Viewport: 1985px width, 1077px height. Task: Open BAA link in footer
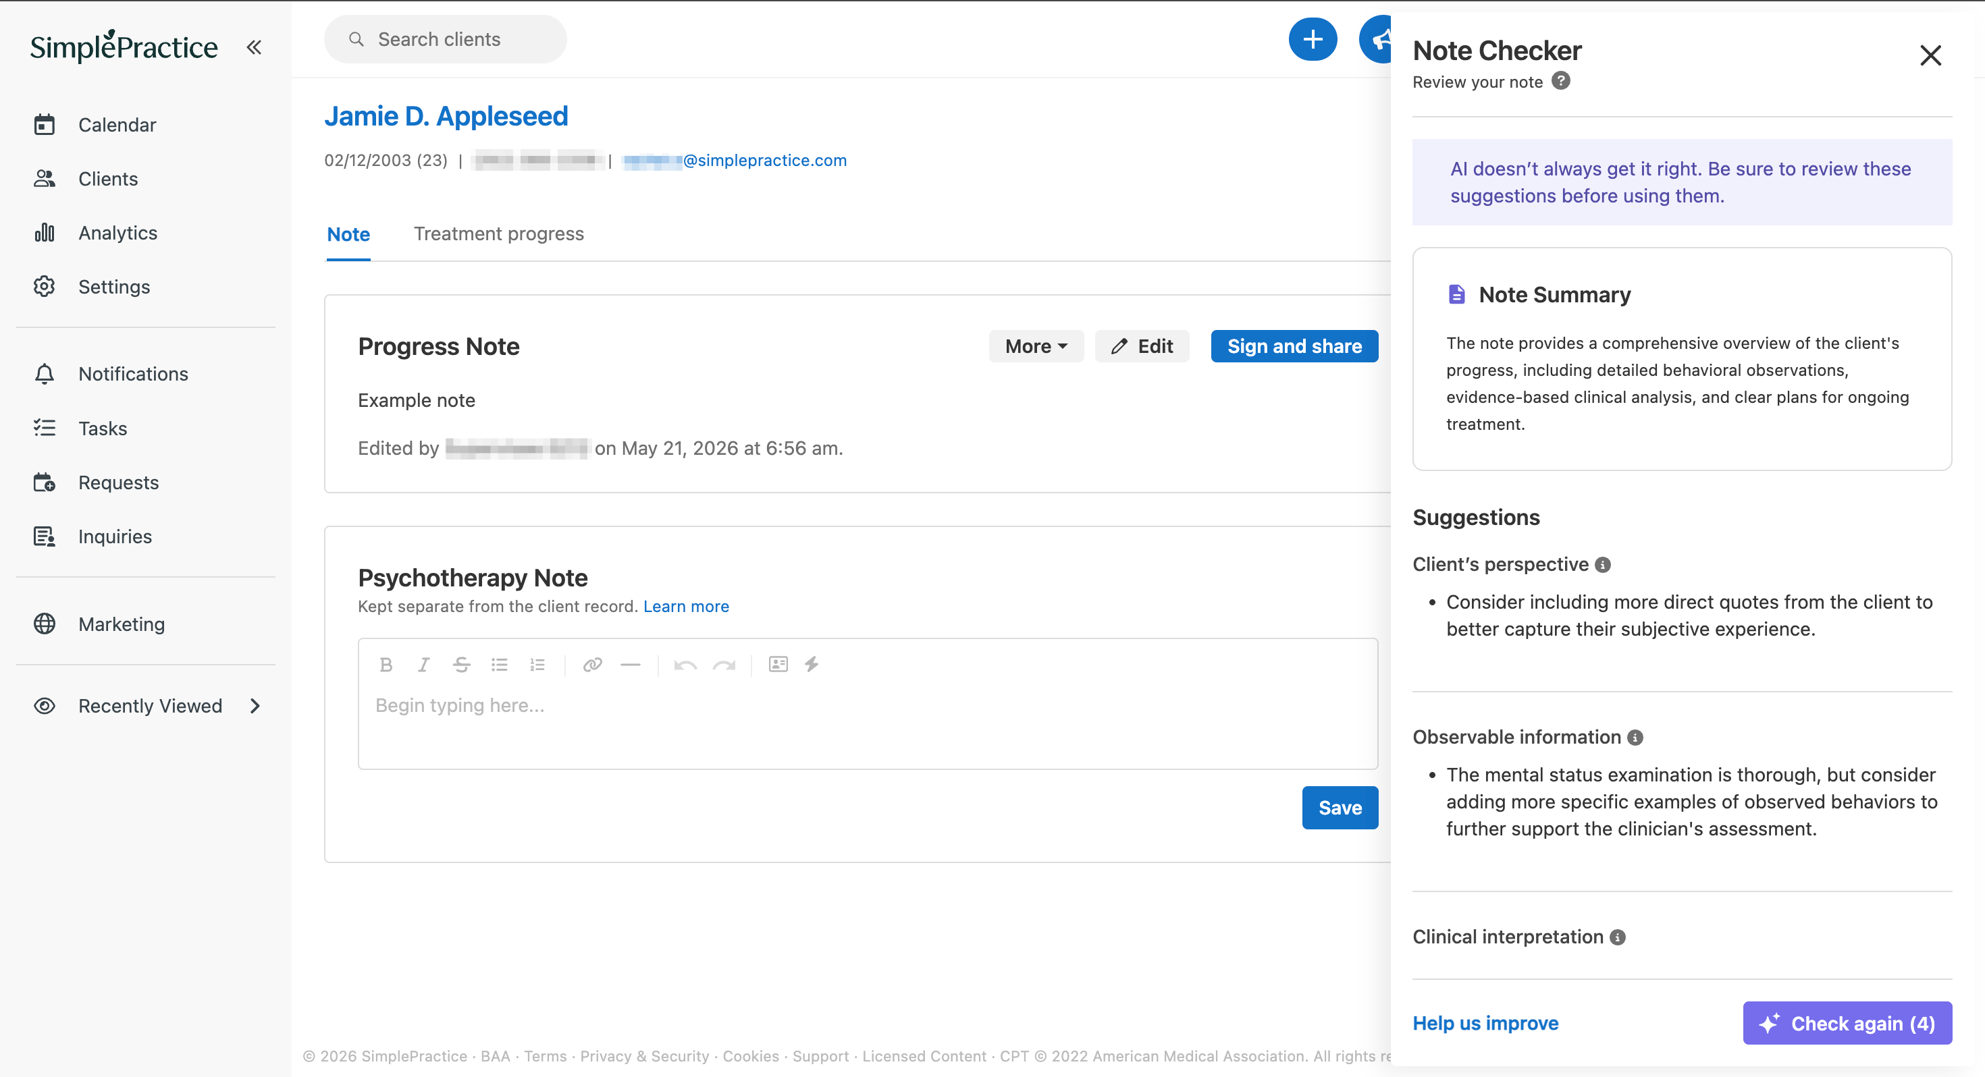[x=496, y=1056]
